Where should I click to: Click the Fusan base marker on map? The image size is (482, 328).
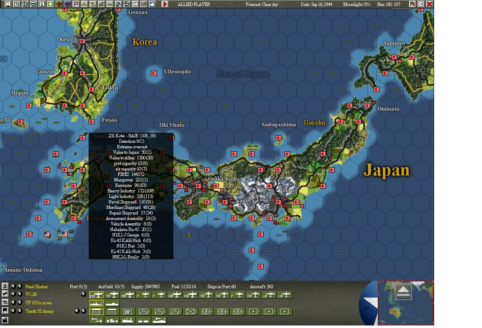point(91,122)
